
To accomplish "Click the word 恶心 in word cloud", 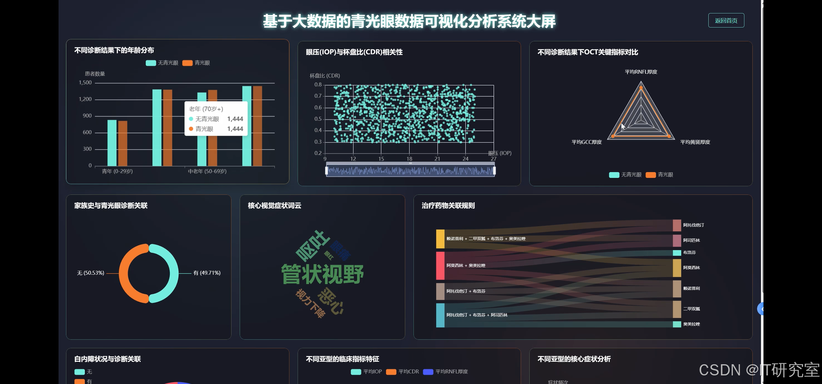I will [x=331, y=302].
